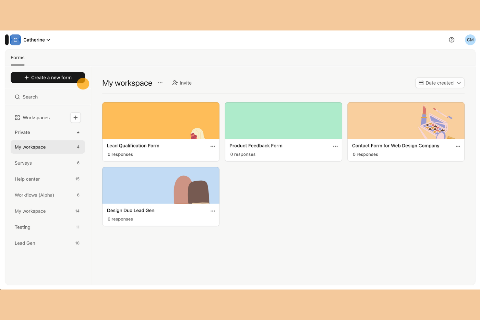The height and width of the screenshot is (320, 480).
Task: Open Contact Form for Web Design options menu
Action: 458,146
